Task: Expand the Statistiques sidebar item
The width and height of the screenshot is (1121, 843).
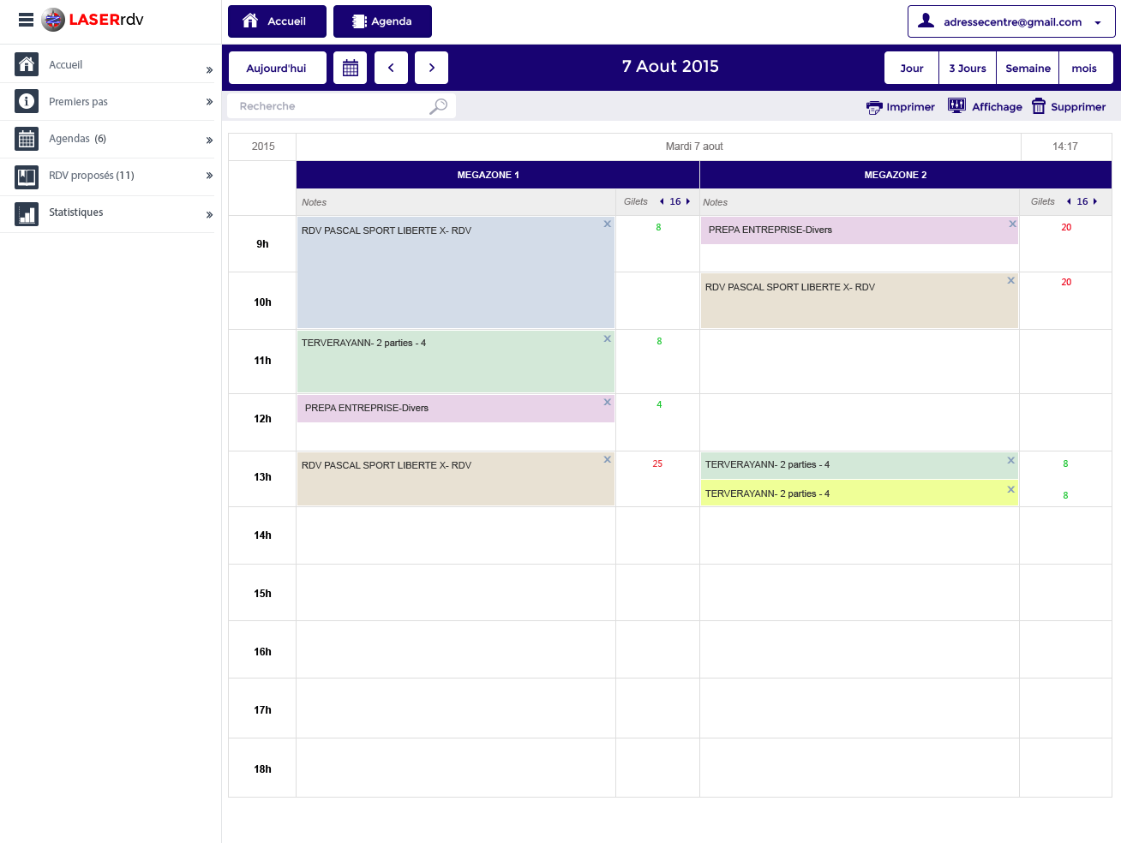Action: click(x=209, y=214)
